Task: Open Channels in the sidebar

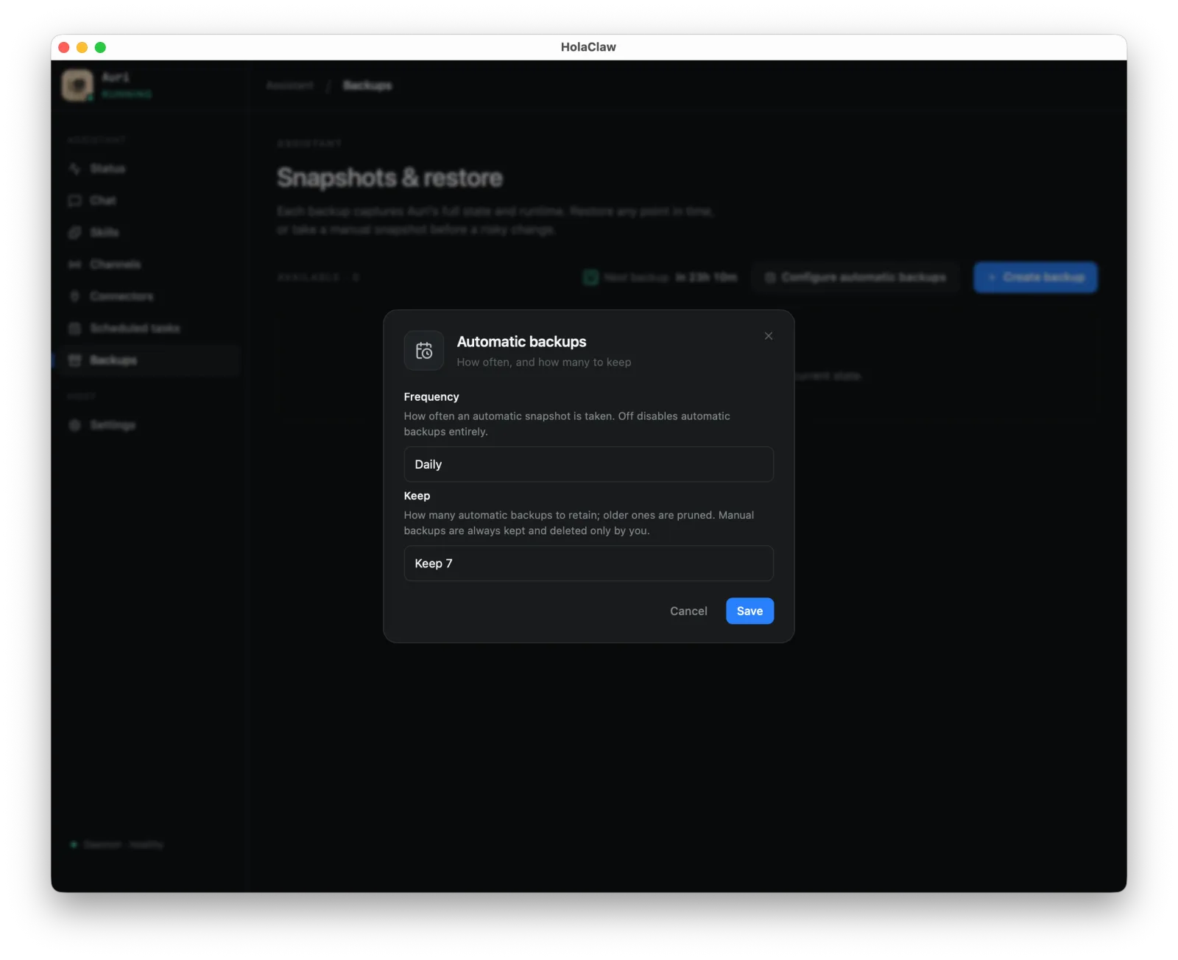Action: 149,264
